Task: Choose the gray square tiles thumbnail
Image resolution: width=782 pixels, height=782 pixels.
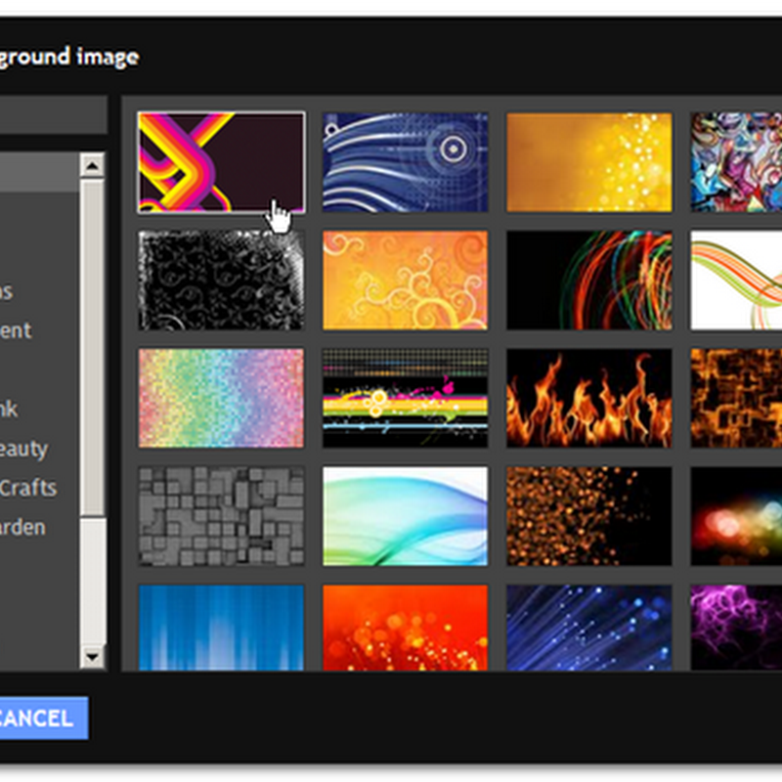Action: click(x=222, y=516)
